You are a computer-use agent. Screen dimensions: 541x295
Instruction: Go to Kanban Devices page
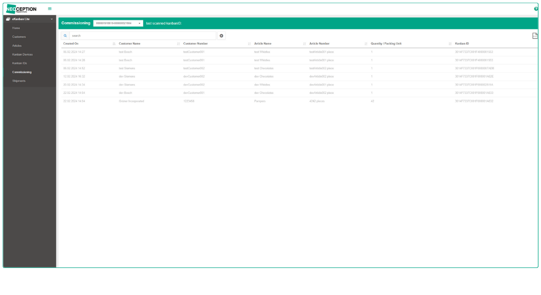click(x=23, y=55)
